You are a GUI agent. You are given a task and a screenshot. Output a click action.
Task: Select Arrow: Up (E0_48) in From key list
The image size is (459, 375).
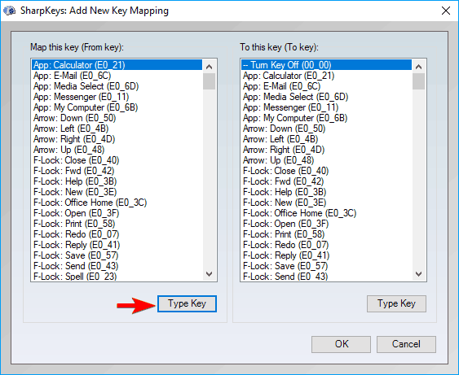[117, 150]
